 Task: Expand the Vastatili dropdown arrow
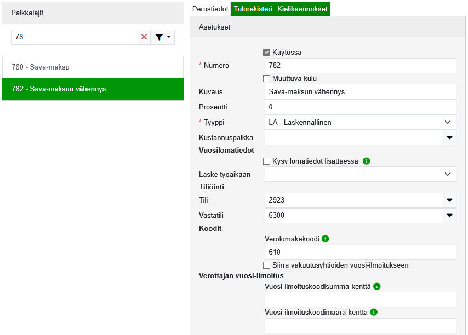point(449,216)
